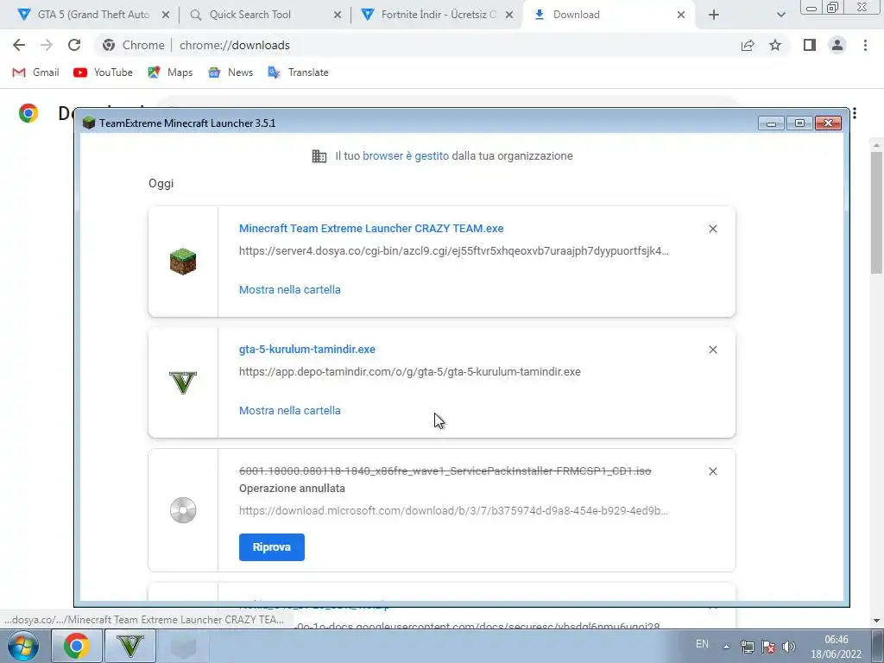Click Chrome icon in the taskbar
This screenshot has height=663, width=884.
point(76,646)
